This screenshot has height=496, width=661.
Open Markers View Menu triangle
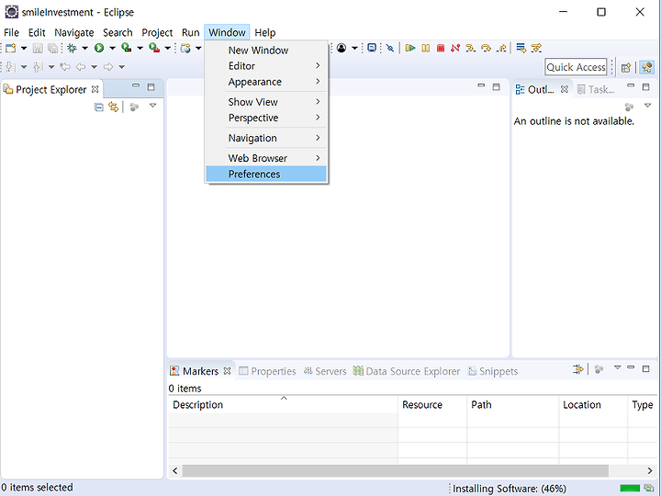coord(617,367)
